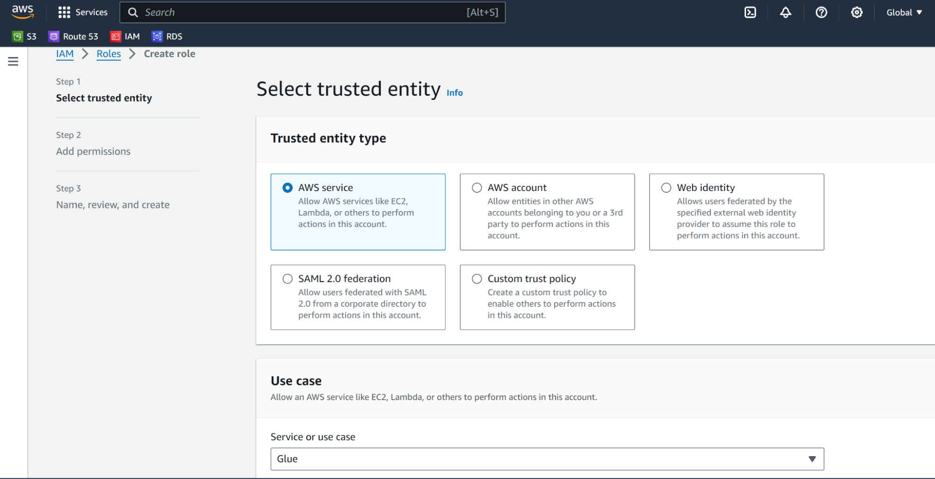935x479 pixels.
Task: Open the Services grid menu icon
Action: point(64,13)
